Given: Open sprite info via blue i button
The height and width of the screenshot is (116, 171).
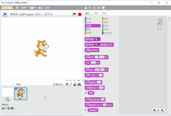Looking at the screenshot, I should [x=16, y=89].
